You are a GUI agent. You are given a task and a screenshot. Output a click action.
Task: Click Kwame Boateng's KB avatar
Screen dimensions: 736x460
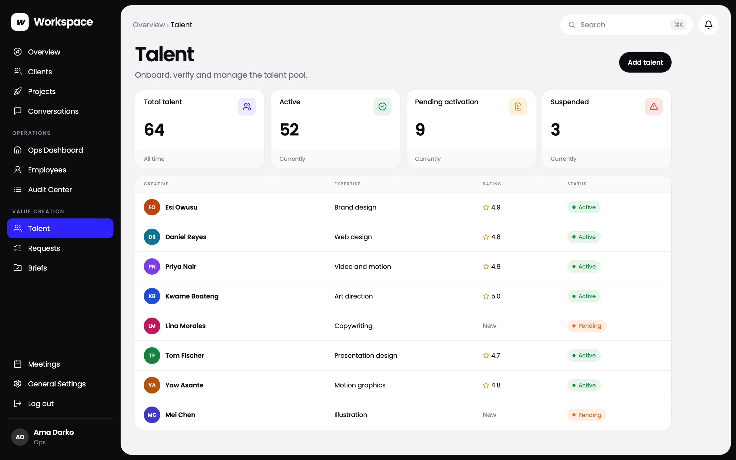click(152, 296)
